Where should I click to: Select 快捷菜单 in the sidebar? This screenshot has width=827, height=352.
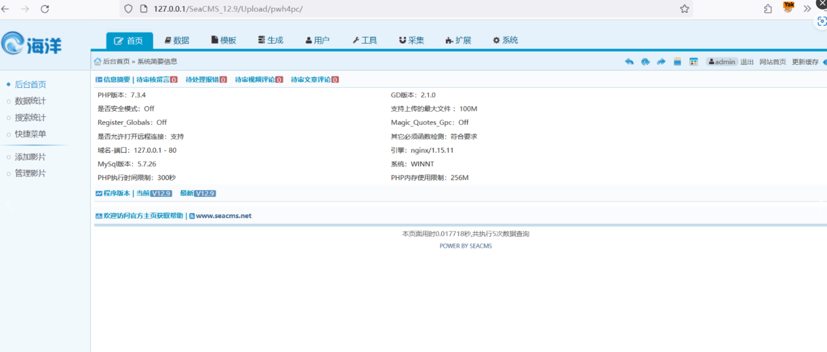30,134
